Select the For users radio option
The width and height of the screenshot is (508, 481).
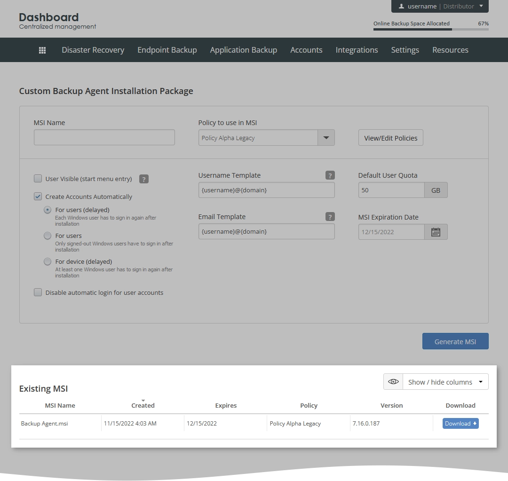click(48, 236)
